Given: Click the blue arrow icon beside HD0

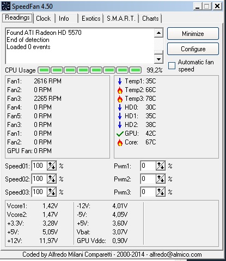Looking at the screenshot, I should (120, 107).
